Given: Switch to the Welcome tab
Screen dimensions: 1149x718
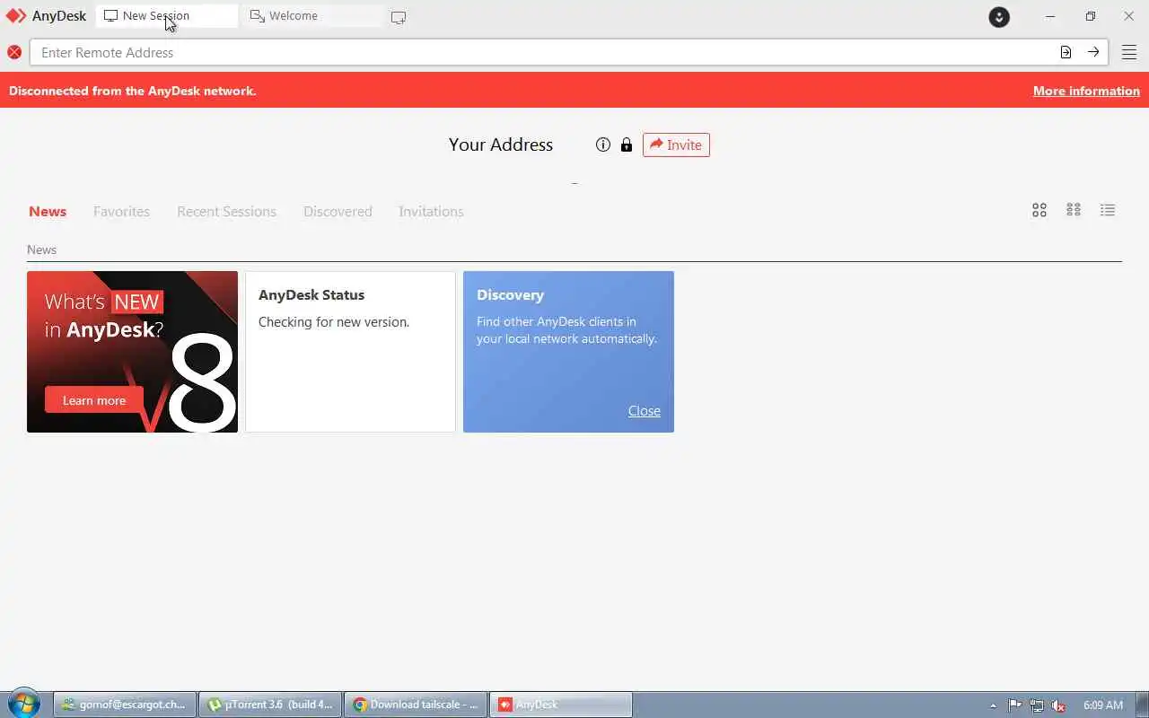Looking at the screenshot, I should [x=312, y=16].
